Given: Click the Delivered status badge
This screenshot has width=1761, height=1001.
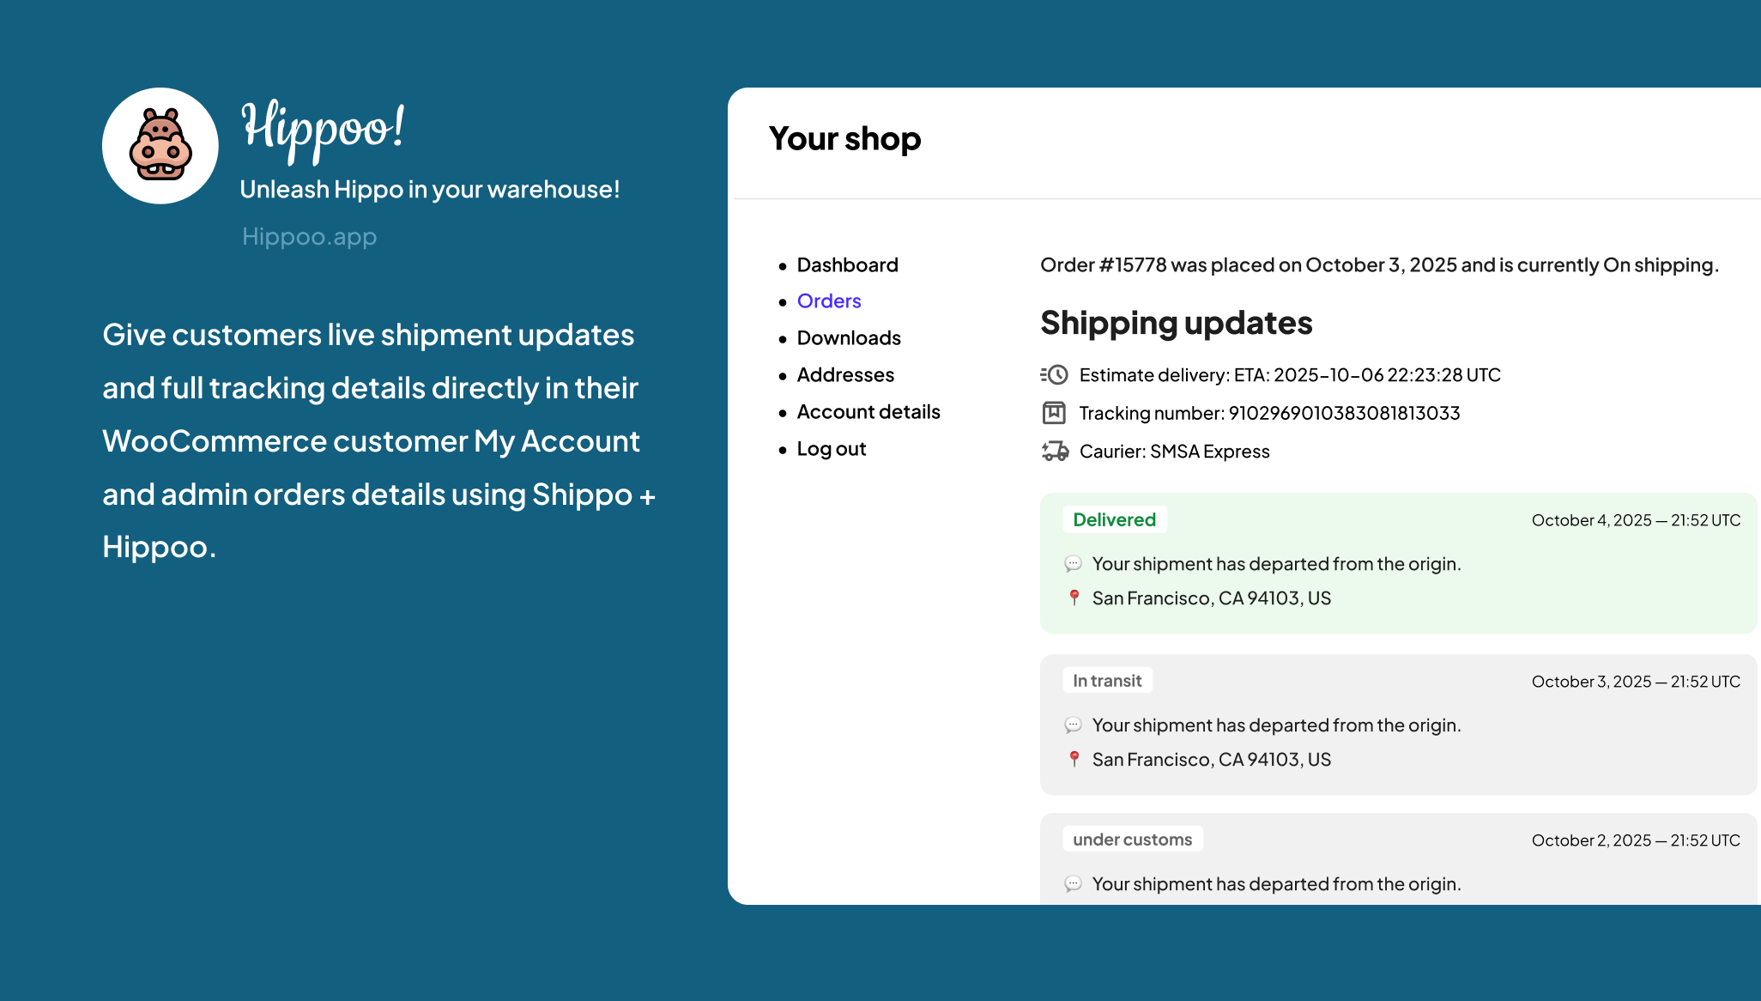Looking at the screenshot, I should (x=1114, y=519).
